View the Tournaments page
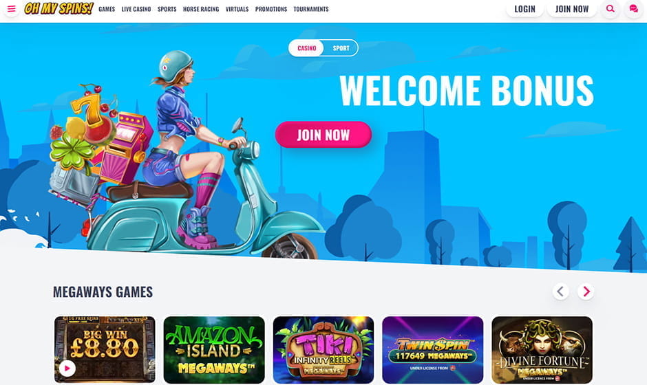 click(x=311, y=9)
